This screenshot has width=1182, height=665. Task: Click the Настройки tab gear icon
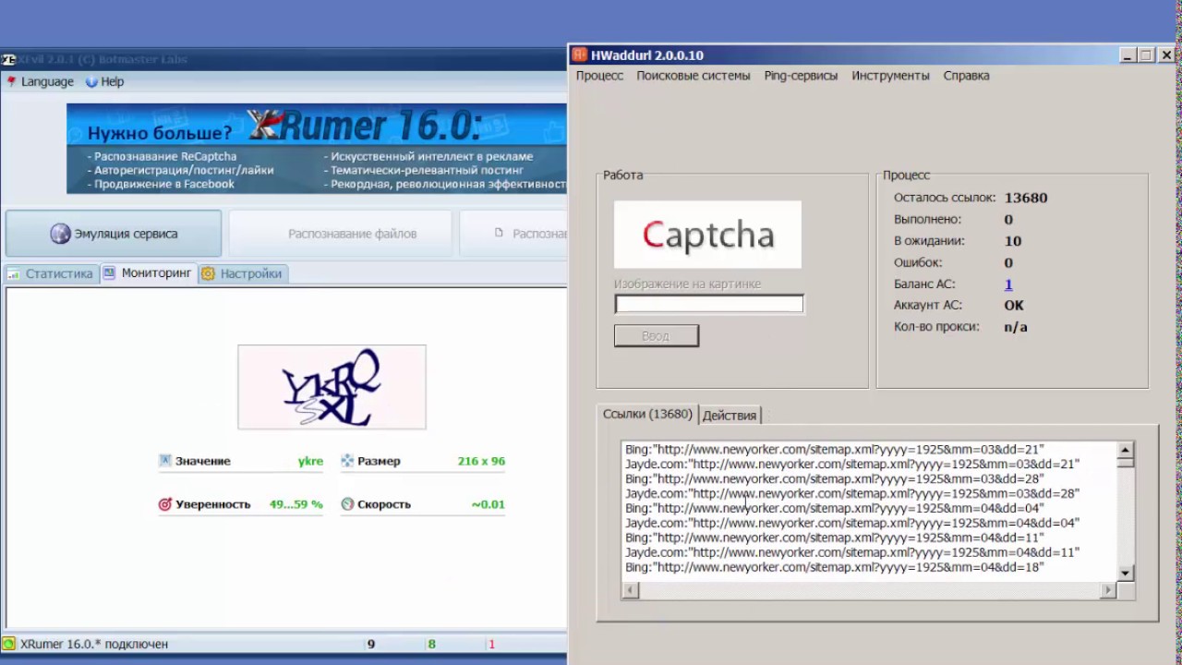click(208, 273)
